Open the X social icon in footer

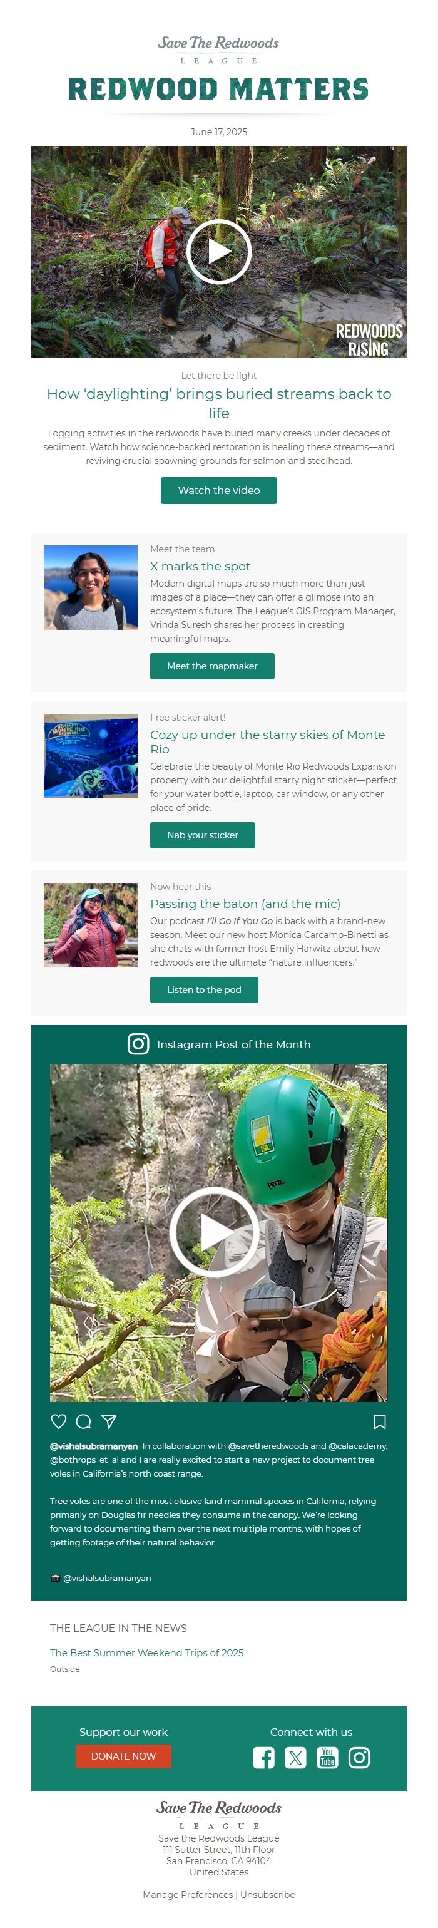click(x=295, y=1757)
